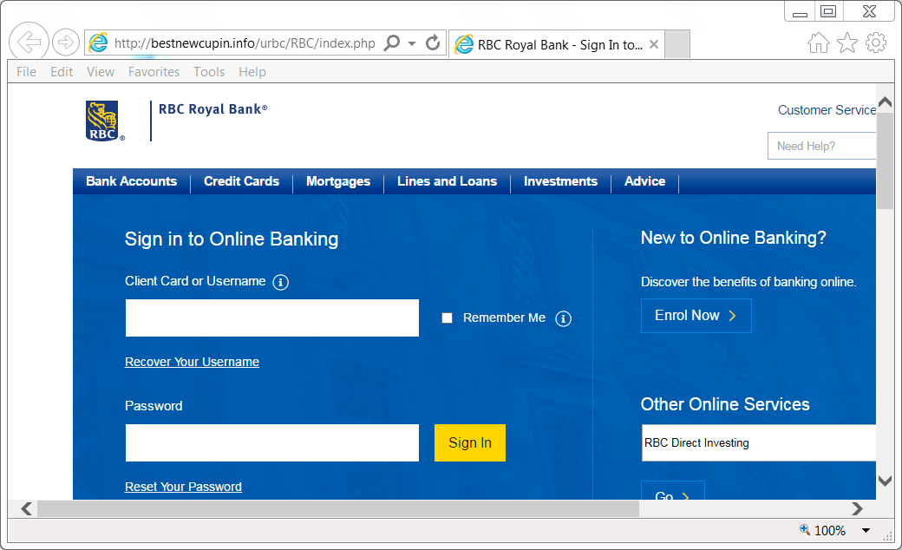Click the address bar URL text

pyautogui.click(x=245, y=43)
